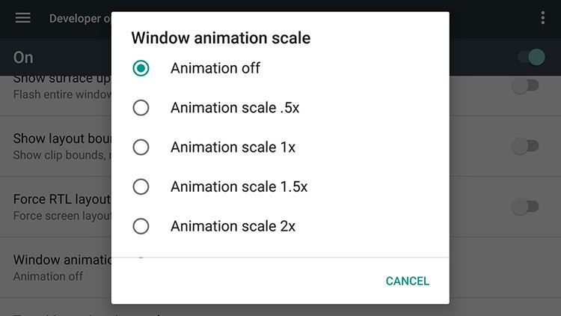Image resolution: width=561 pixels, height=316 pixels.
Task: Click the Animation scale 1x label text
Action: coord(233,148)
